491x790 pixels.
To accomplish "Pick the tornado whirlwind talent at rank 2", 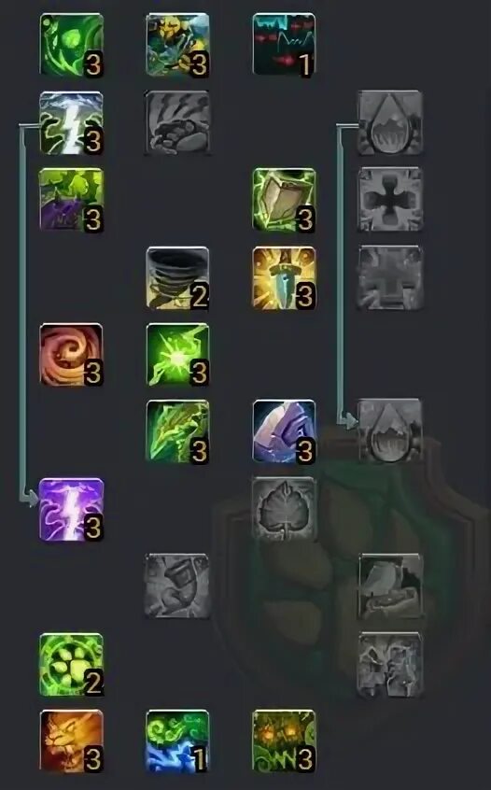I will pyautogui.click(x=177, y=277).
